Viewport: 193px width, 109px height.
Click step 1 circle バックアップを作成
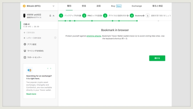61,16
